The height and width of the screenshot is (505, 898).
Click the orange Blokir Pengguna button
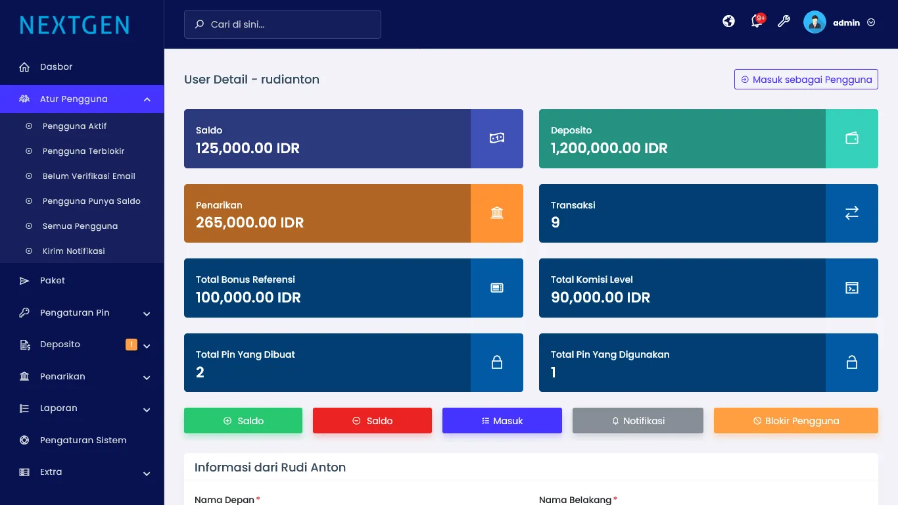point(795,421)
